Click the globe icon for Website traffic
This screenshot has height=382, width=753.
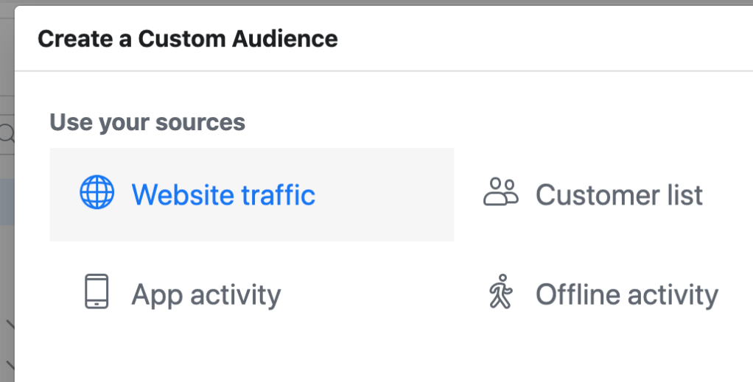(97, 194)
